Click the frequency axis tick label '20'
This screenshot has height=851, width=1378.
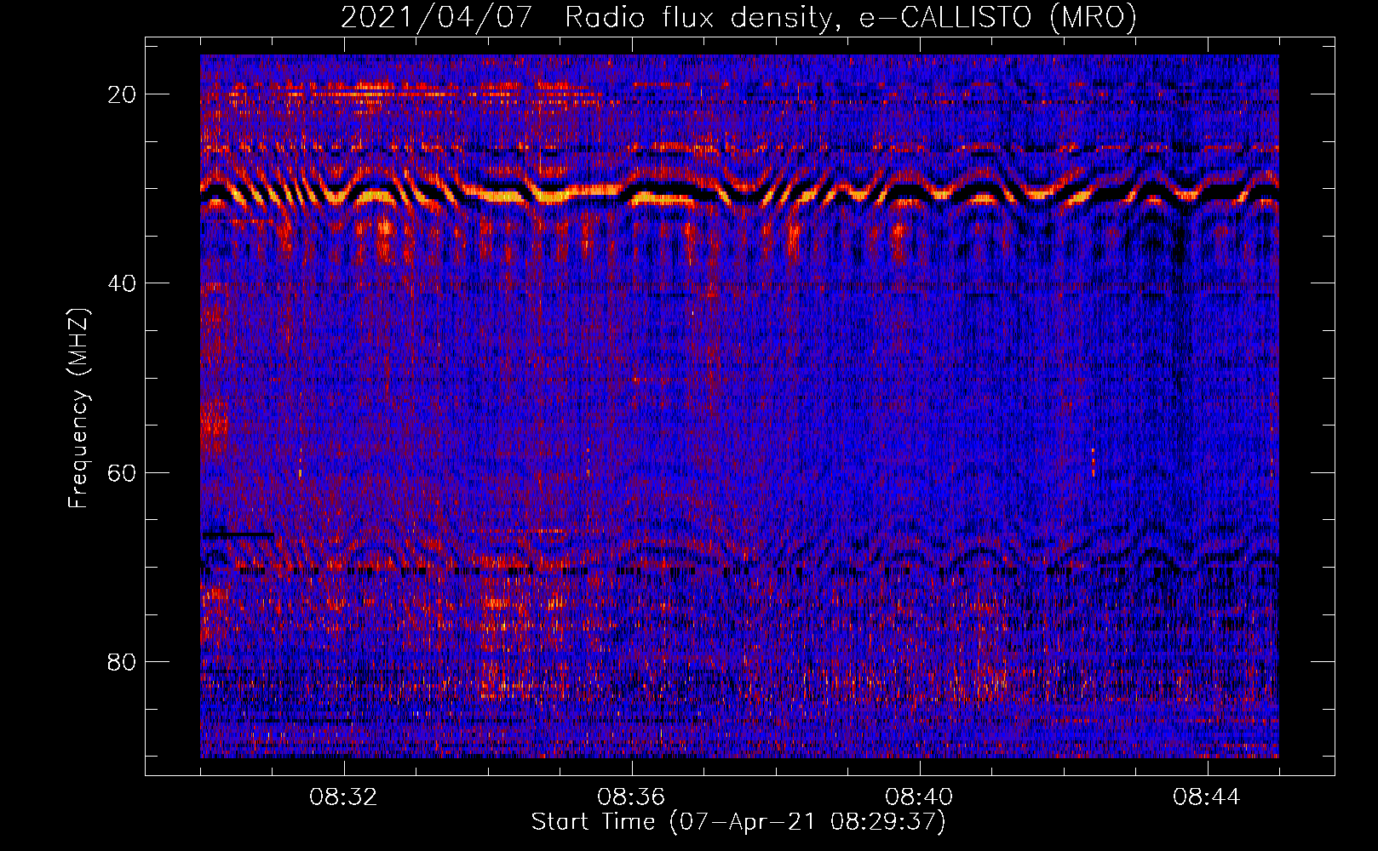pos(123,94)
